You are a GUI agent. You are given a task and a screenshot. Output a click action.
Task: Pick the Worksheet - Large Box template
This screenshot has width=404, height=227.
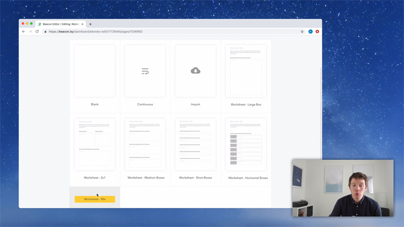tap(246, 71)
